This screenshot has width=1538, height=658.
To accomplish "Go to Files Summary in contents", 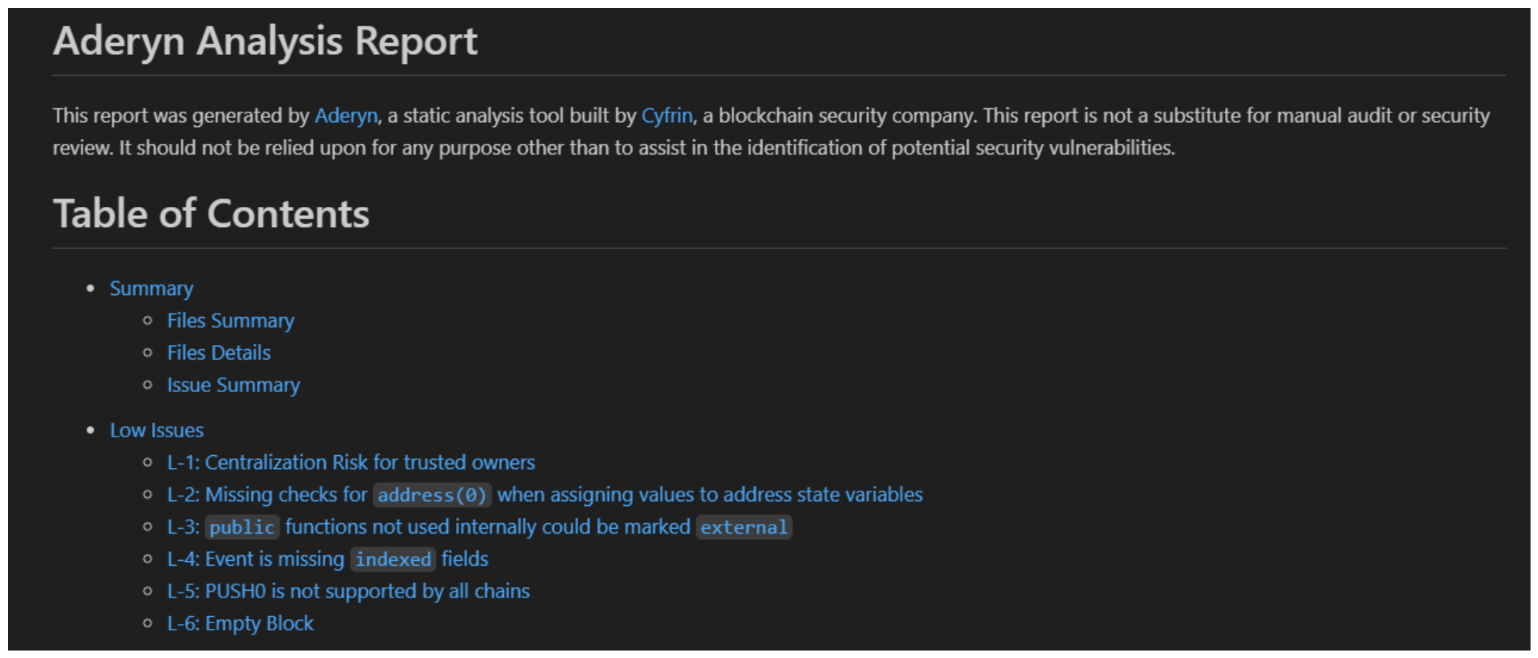I will click(230, 321).
